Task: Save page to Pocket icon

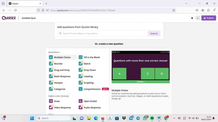Action: (x=197, y=10)
